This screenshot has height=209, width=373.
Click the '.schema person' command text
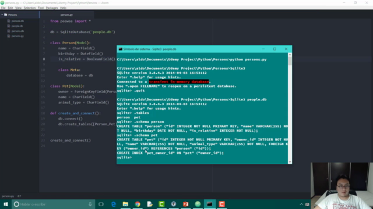(149, 122)
